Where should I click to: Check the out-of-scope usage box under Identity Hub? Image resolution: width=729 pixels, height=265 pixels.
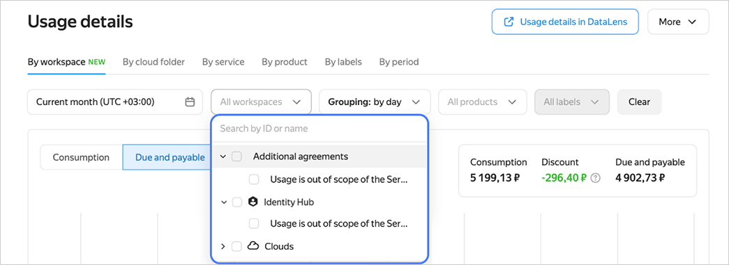click(254, 224)
